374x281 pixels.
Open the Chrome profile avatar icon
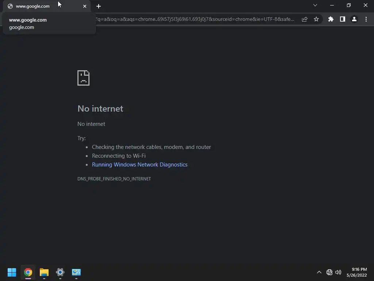(354, 19)
